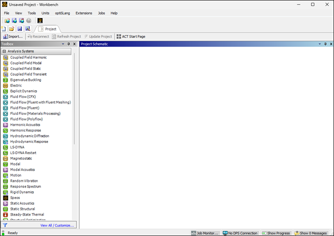Click the Motion system icon

[6, 175]
